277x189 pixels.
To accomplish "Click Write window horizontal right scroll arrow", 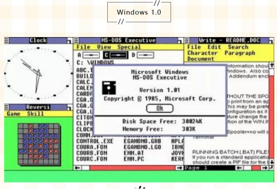I will click(x=265, y=168).
